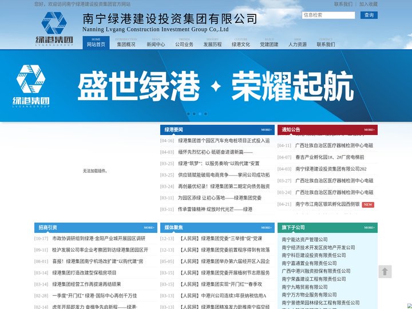
Task: Open article 绿港集团打造改建型保租房项目
Action: 84,273
